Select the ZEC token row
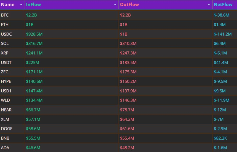 118,72
